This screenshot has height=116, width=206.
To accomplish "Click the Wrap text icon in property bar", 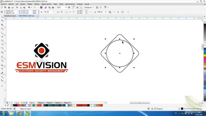I will 110,12.
